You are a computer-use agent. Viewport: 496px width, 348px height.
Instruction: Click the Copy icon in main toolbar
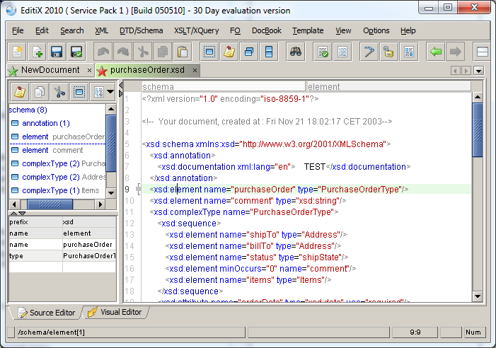pos(162,52)
